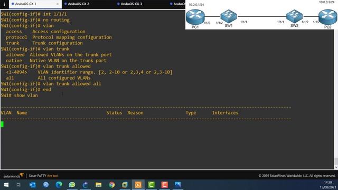
Task: Open the green chat app on taskbar
Action: (x=72, y=185)
